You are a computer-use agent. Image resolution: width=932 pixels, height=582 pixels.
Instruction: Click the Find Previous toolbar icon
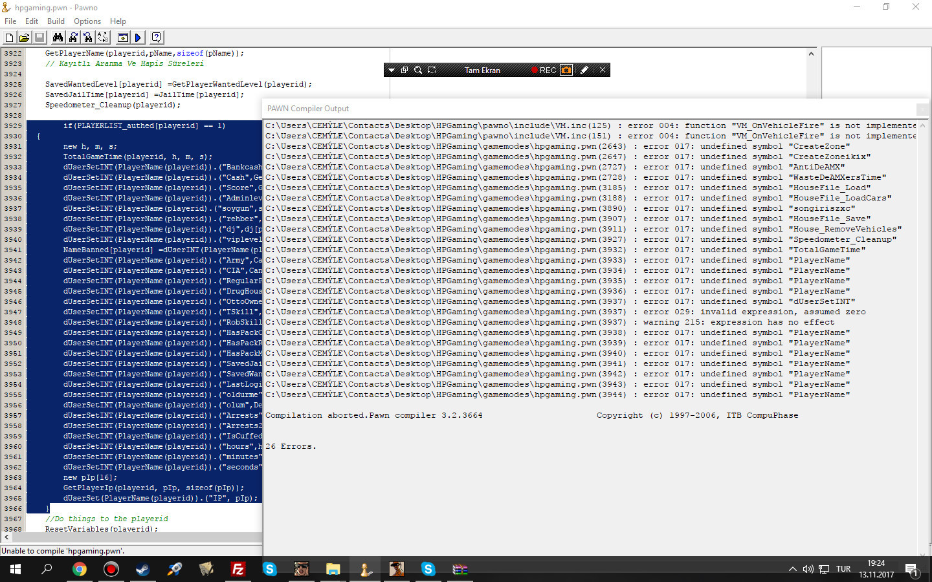(88, 38)
